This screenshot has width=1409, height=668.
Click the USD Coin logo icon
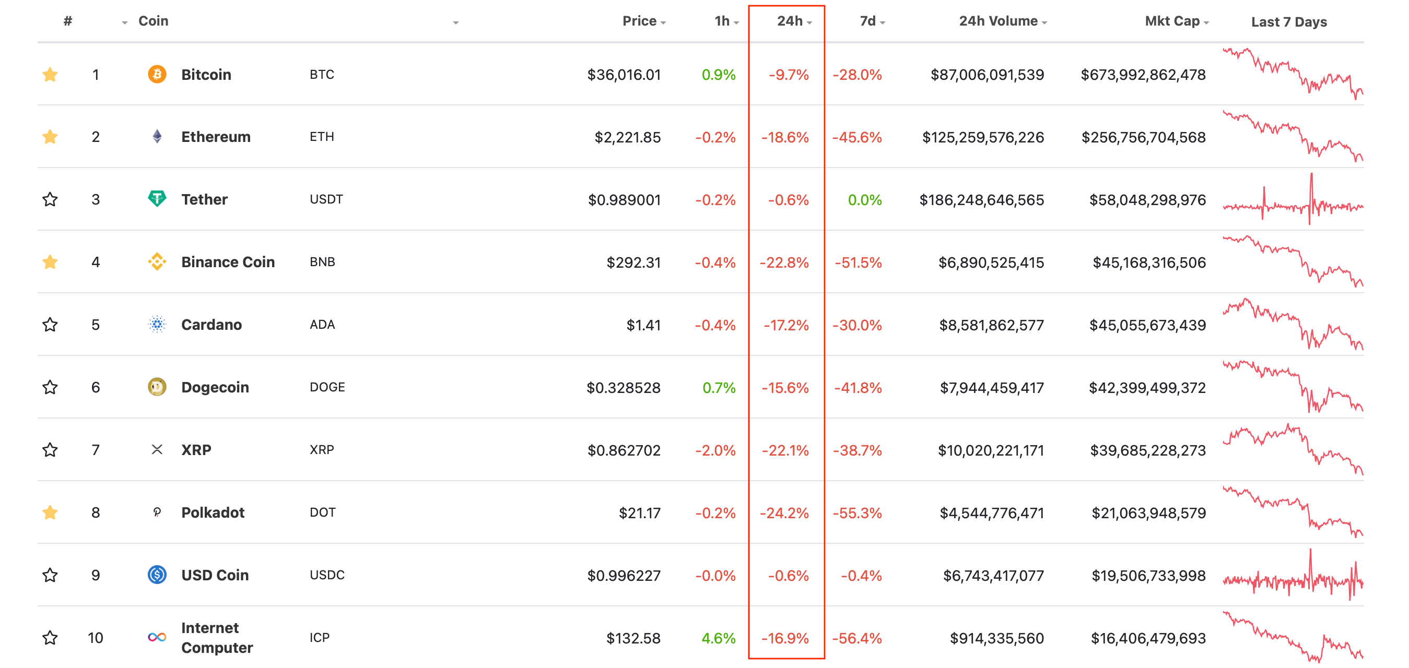157,575
